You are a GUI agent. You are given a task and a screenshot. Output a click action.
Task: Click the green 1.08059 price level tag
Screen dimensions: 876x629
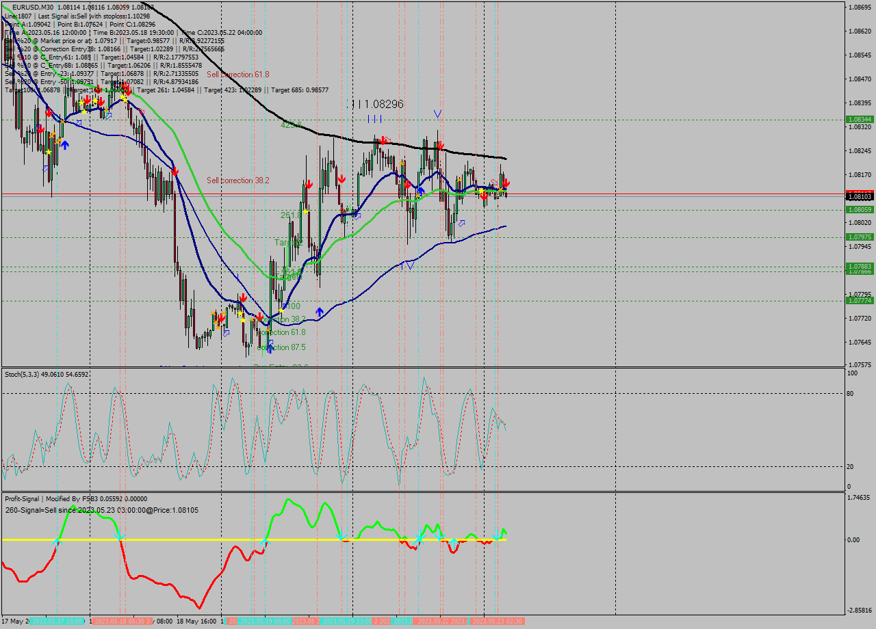(x=860, y=210)
